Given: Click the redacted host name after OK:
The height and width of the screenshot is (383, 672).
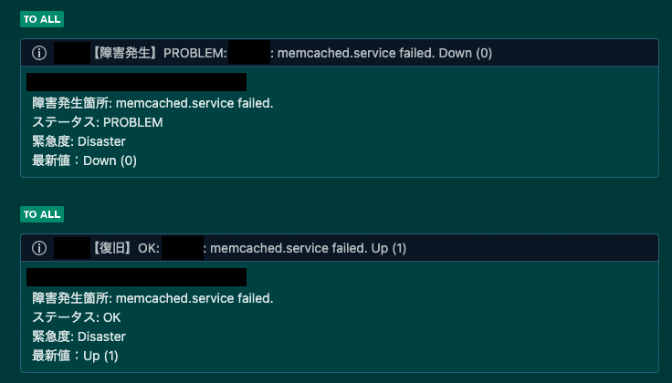Looking at the screenshot, I should [182, 248].
